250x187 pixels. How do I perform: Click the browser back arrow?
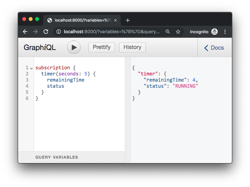(x=25, y=32)
